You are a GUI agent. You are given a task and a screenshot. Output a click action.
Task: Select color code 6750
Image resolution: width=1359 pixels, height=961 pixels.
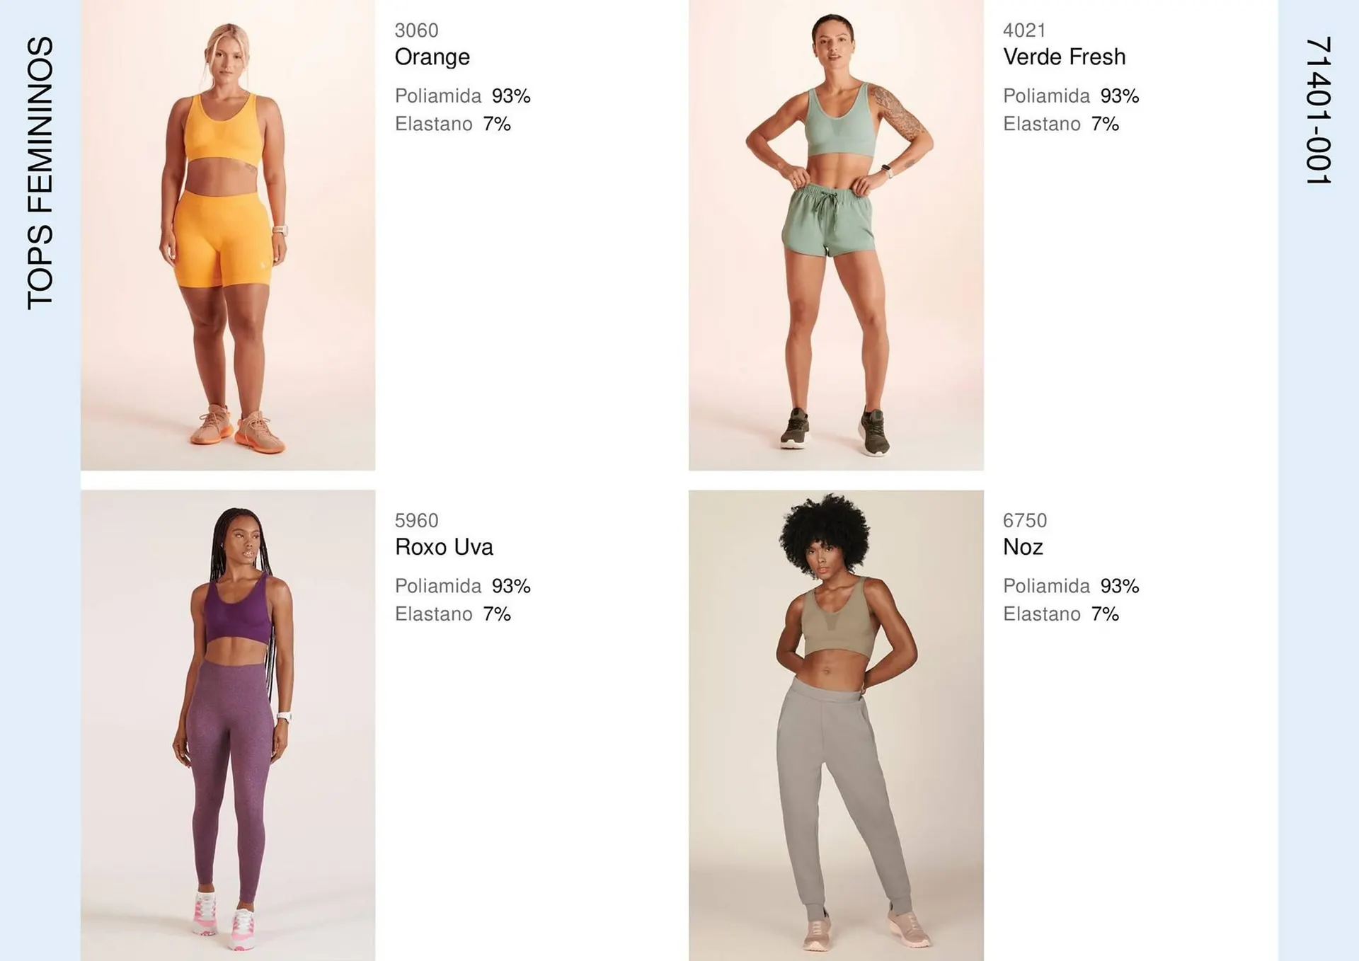coord(1024,521)
